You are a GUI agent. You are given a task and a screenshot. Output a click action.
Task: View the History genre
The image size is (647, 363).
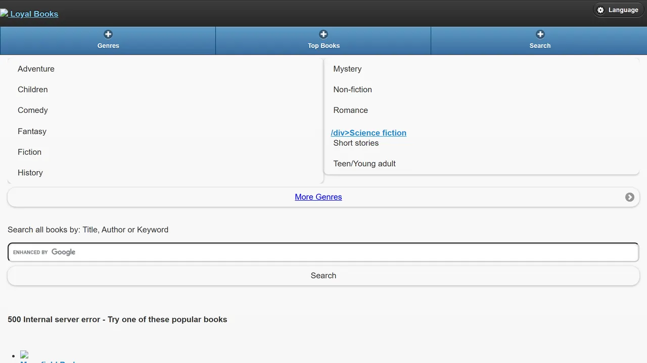pos(30,173)
